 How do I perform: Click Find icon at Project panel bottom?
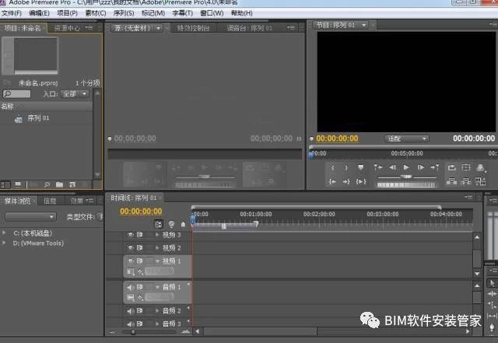47,184
